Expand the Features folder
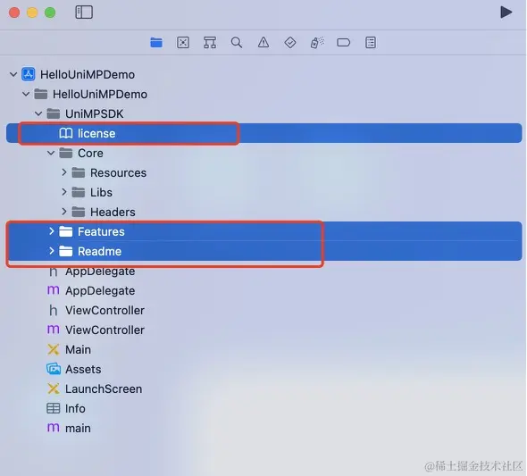The height and width of the screenshot is (476, 527). (x=52, y=231)
